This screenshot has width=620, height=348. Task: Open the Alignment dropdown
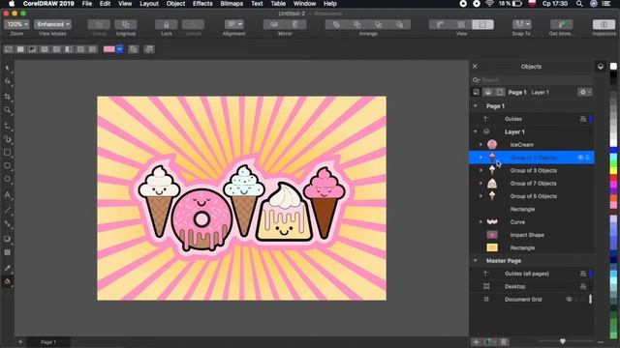pyautogui.click(x=234, y=24)
